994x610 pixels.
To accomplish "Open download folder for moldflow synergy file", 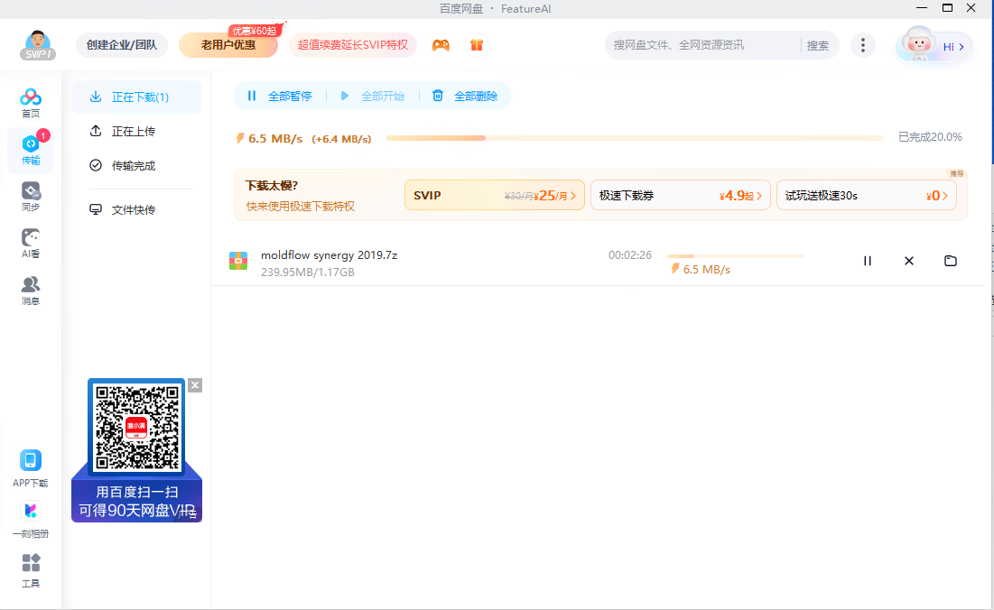I will (x=951, y=261).
